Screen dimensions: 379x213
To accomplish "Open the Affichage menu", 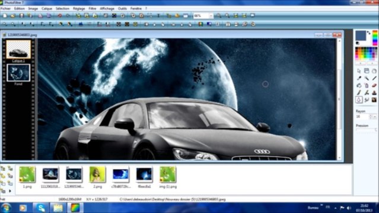I will pyautogui.click(x=107, y=8).
